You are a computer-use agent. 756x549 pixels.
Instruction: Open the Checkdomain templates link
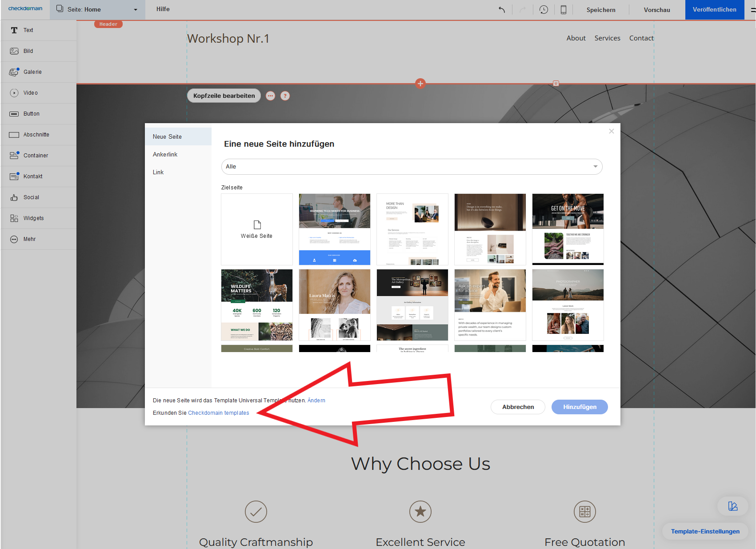(x=218, y=413)
